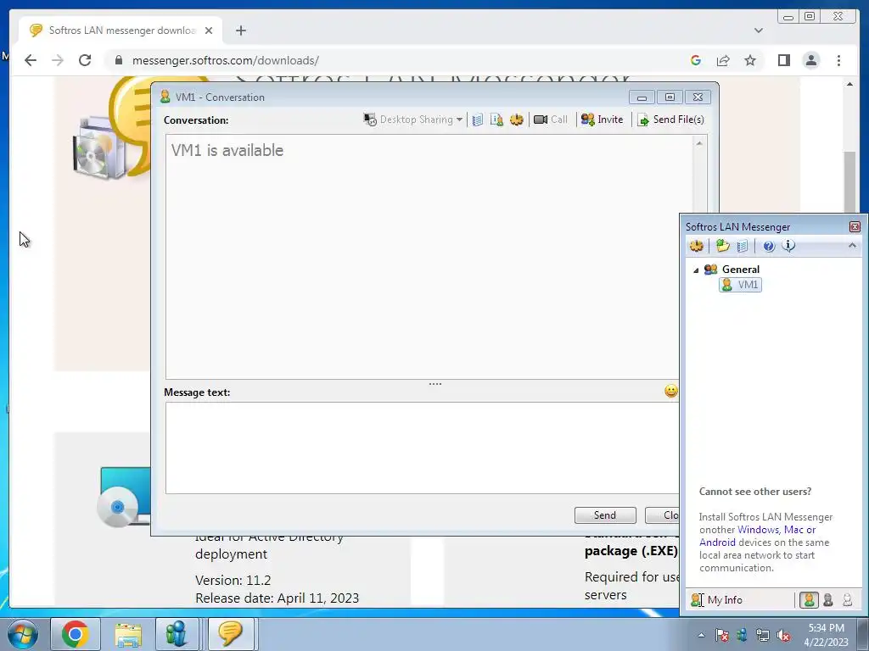The image size is (869, 651).
Task: Select the Softros LAN messenger download tab
Action: 121,31
